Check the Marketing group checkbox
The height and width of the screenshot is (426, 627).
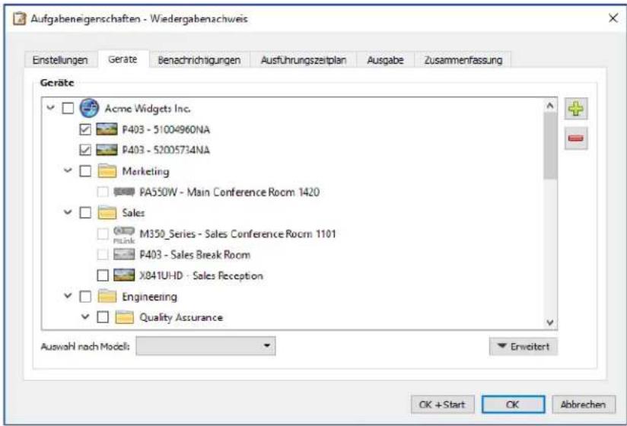point(85,171)
